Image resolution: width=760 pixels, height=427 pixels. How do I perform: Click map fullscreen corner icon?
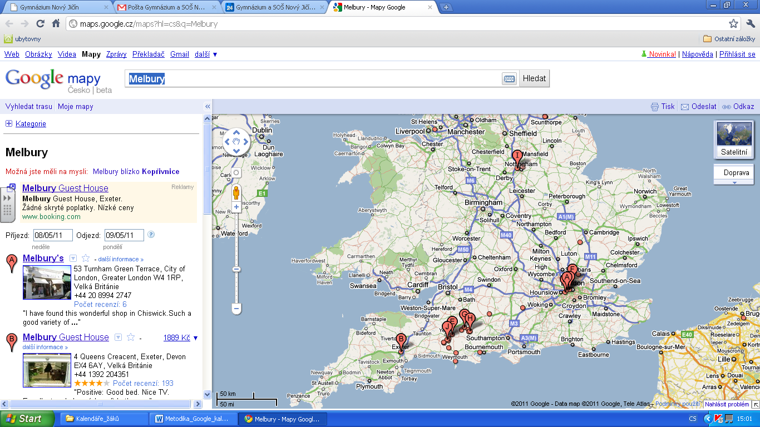(x=756, y=404)
